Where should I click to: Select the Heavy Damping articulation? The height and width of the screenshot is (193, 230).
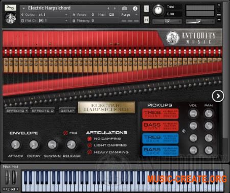point(89,152)
